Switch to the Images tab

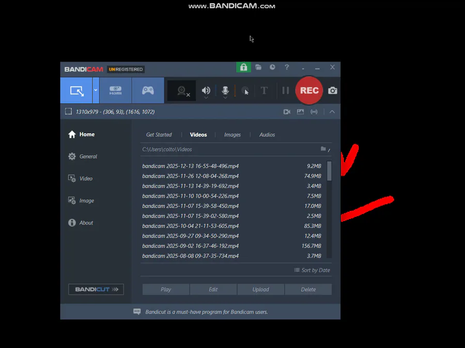tap(232, 135)
